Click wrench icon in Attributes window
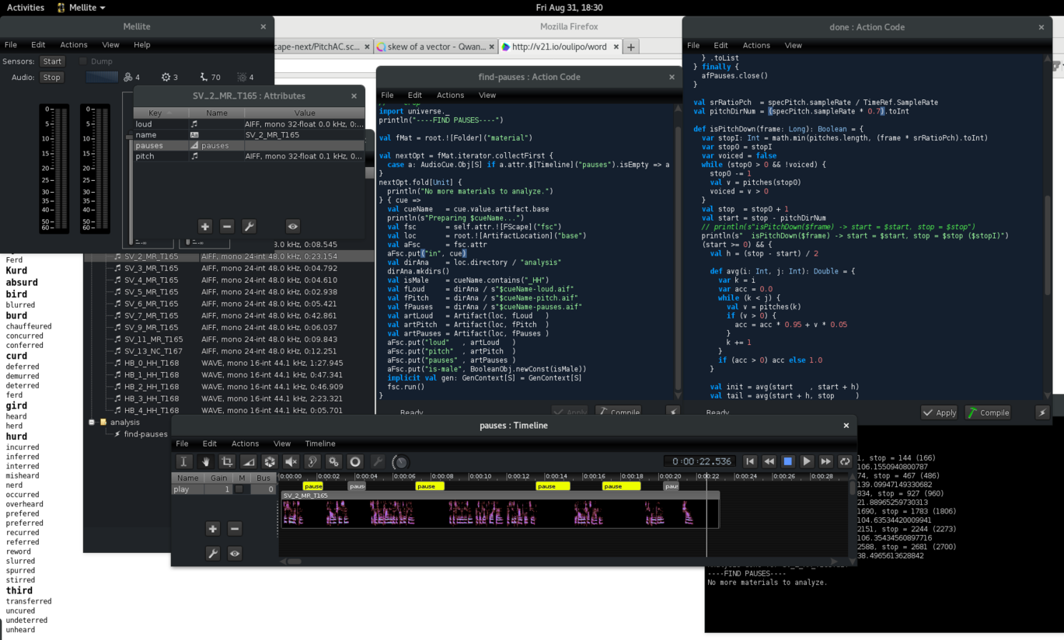 point(249,226)
